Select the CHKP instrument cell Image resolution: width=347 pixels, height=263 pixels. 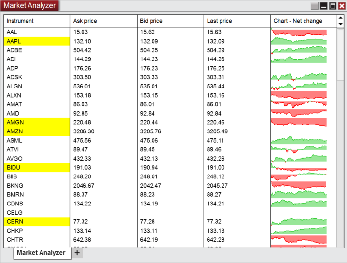(37, 231)
